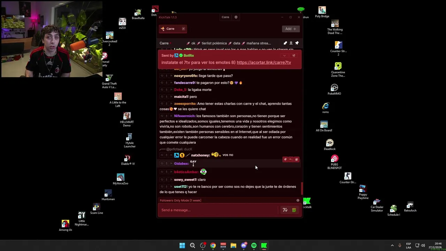Viewport: 446px width, 251px height.
Task: Select the Among Us desktop icon
Action: tap(66, 226)
